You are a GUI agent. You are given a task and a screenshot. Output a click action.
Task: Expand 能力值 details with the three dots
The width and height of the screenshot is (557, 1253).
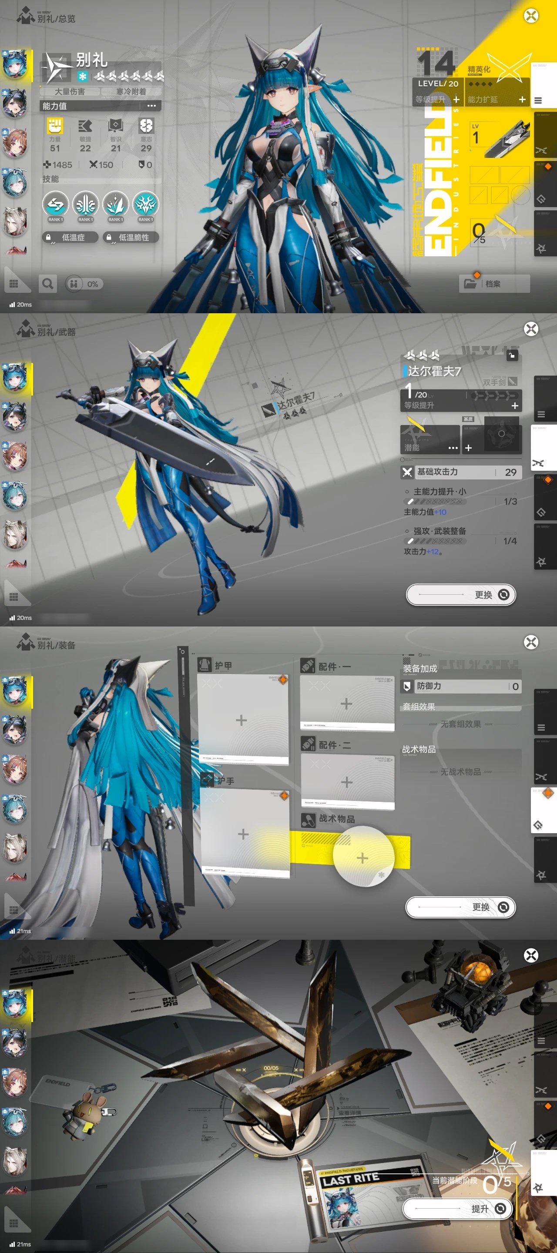[151, 106]
